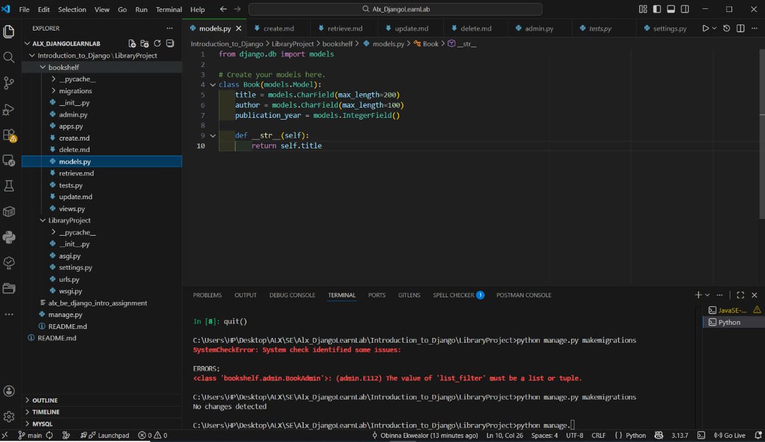This screenshot has width=765, height=442.
Task: Open the Run and Debug view
Action: pos(9,109)
